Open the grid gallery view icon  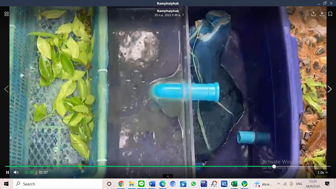[x=7, y=14]
